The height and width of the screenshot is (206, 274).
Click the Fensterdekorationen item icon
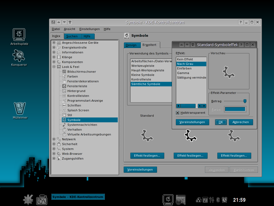pos(64,81)
